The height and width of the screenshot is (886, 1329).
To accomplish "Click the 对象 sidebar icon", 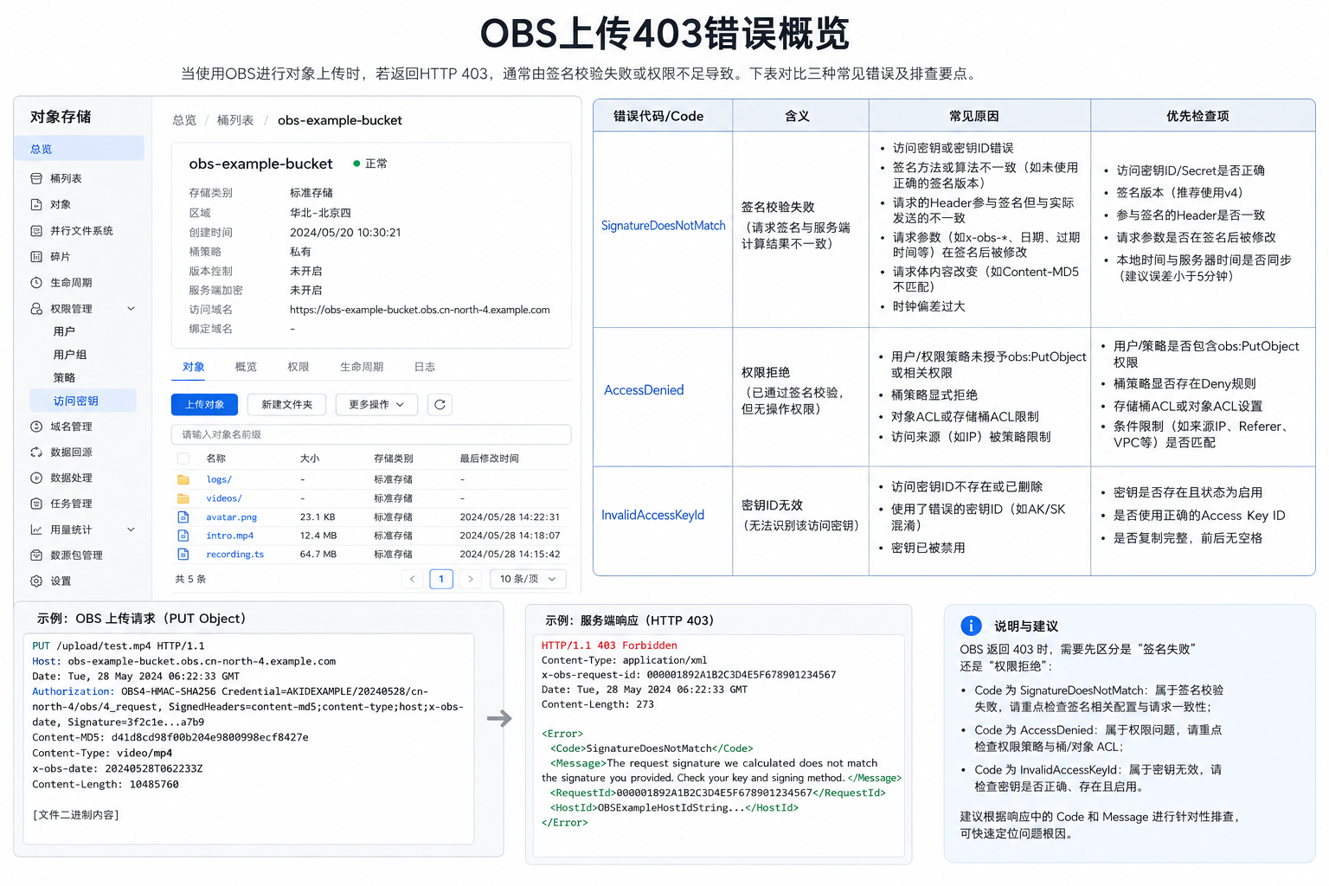I will click(36, 205).
